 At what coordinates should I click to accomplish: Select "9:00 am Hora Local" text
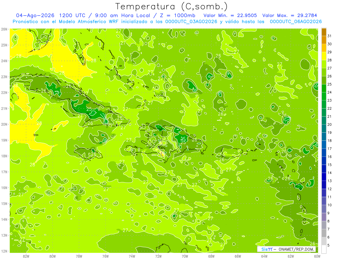[x=122, y=15]
